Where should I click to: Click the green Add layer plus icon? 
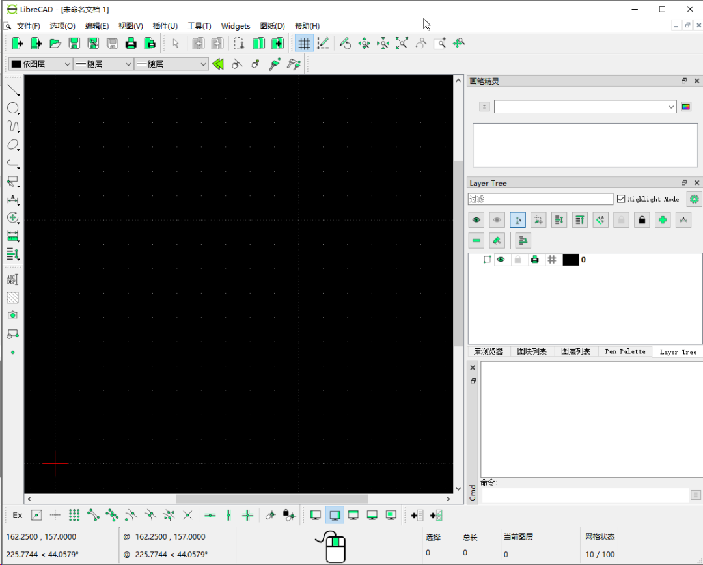click(x=663, y=220)
